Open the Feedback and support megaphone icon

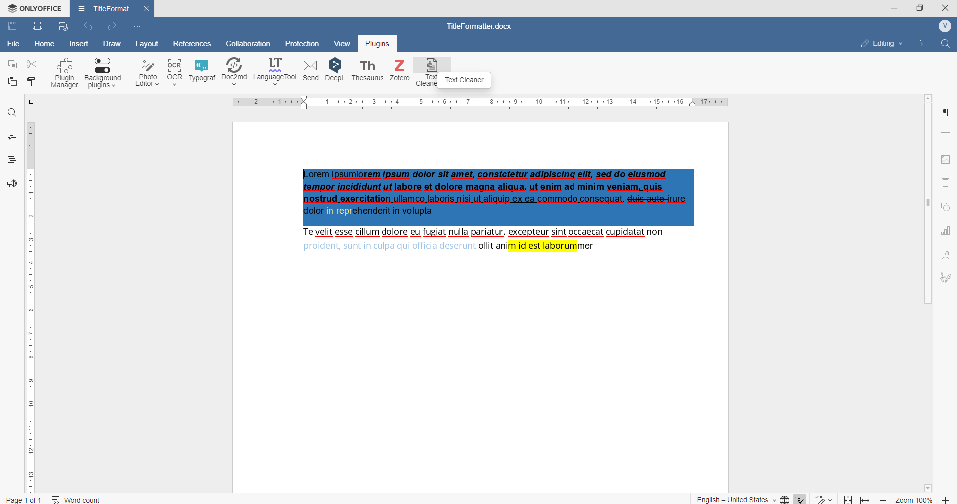12,184
